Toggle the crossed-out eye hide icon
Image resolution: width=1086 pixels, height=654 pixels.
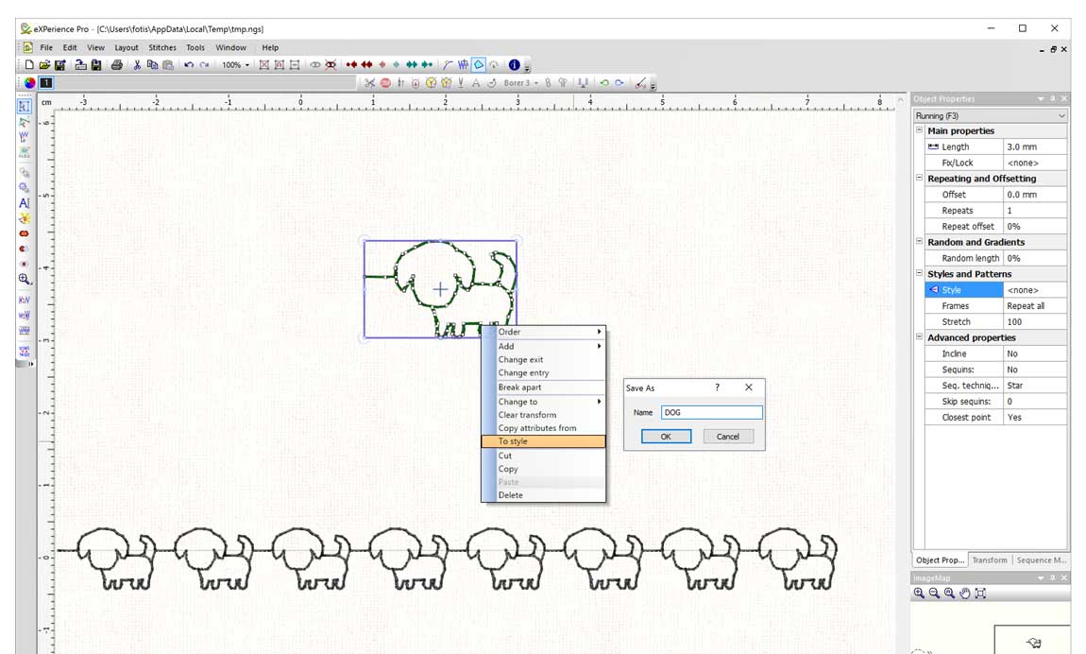coord(331,65)
